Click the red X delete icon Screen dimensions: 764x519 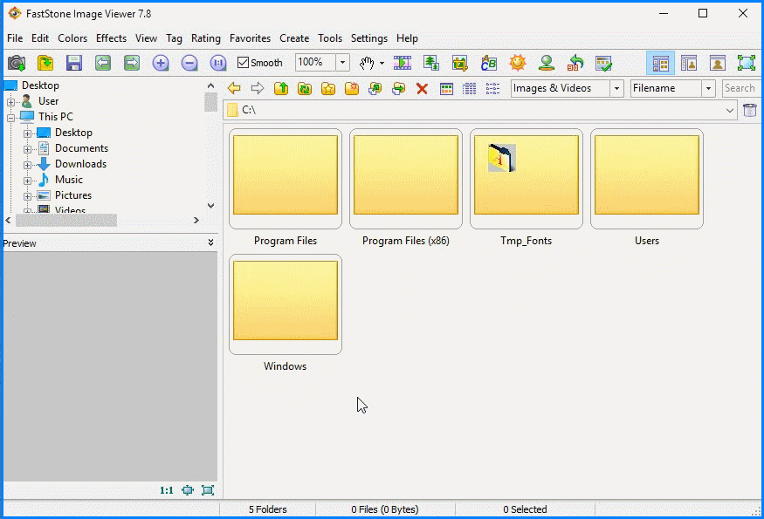(422, 89)
